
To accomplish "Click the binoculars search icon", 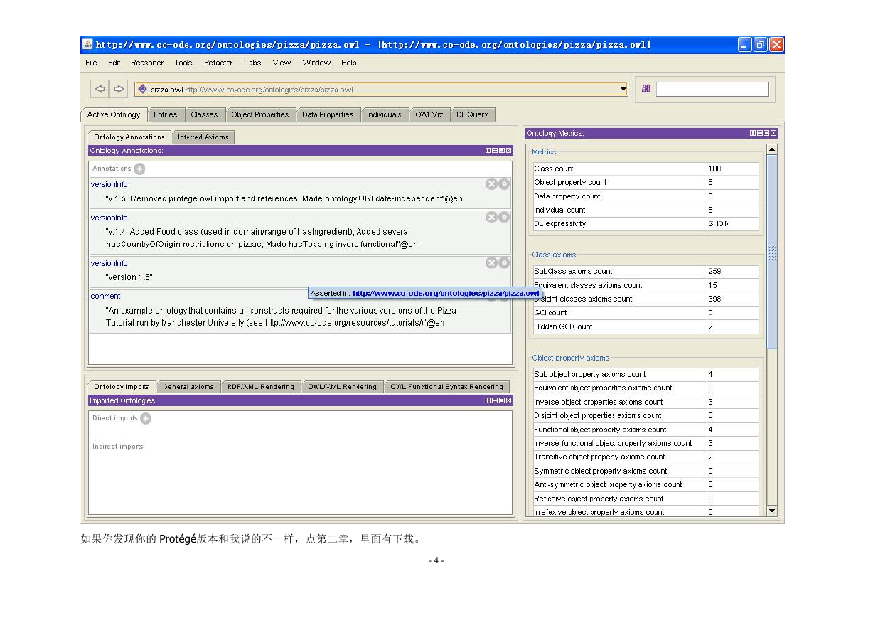I will pos(646,90).
